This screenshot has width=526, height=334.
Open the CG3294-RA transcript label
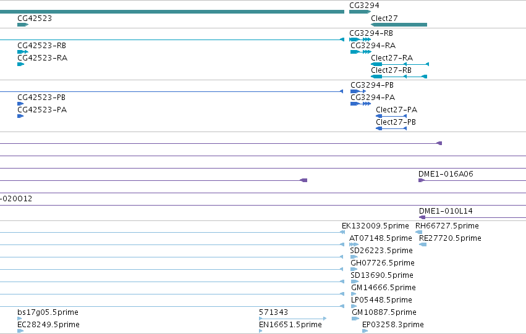pos(373,46)
